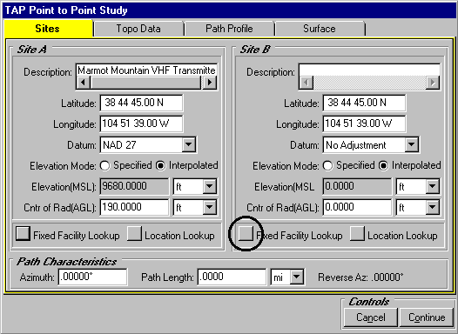Click Site A description scrollbar track

point(146,83)
